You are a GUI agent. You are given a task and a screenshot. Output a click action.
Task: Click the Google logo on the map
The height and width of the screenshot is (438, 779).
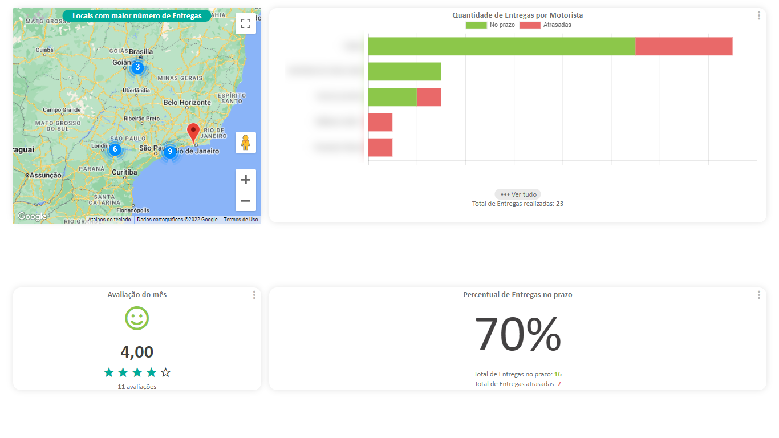click(32, 217)
